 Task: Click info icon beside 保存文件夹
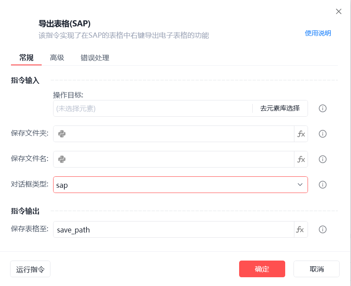322,134
